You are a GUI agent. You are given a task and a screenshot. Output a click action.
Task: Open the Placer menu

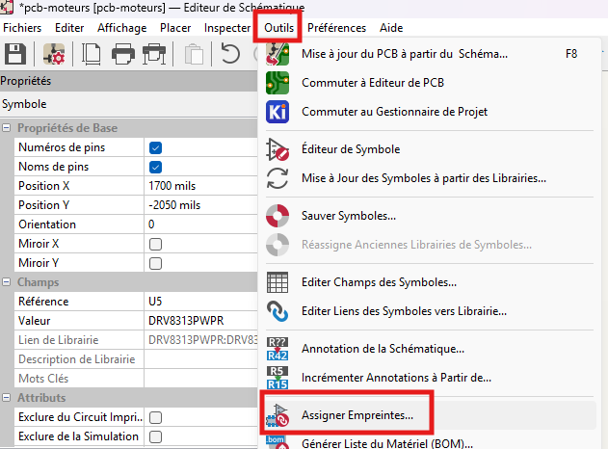175,28
